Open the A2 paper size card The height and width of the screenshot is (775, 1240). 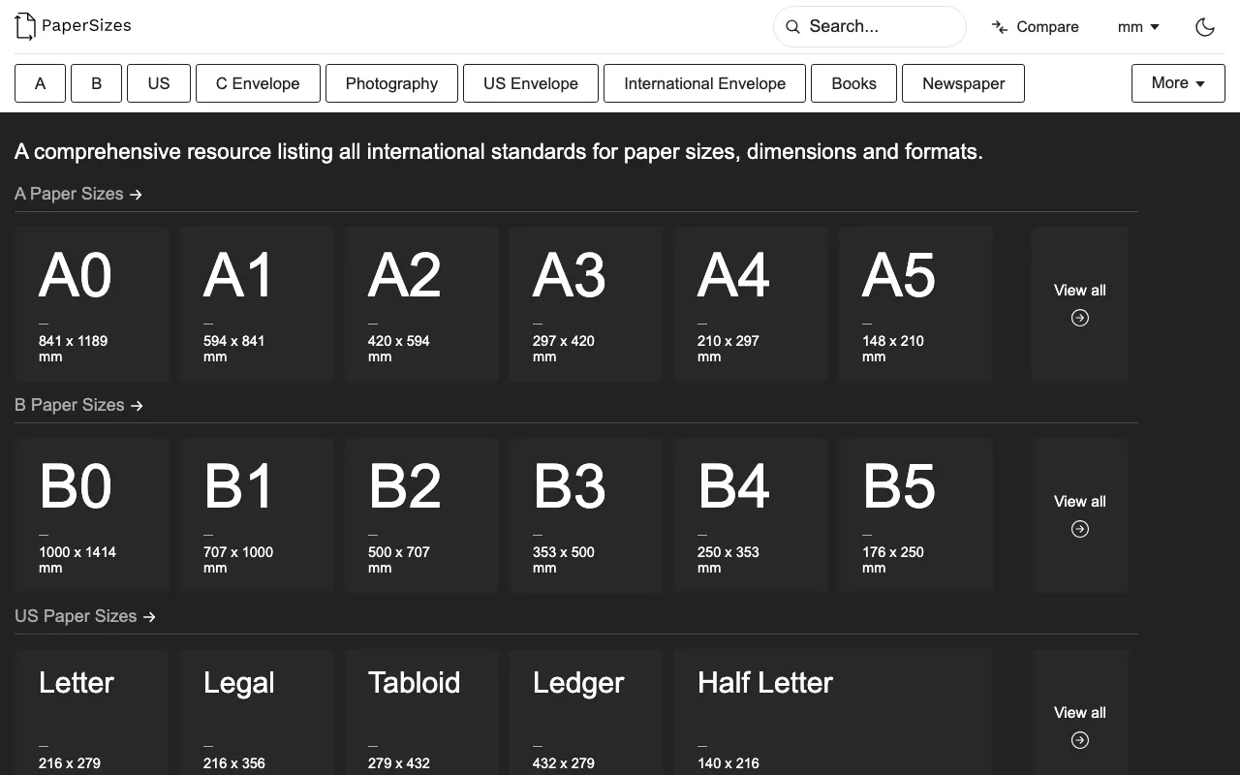pos(421,304)
